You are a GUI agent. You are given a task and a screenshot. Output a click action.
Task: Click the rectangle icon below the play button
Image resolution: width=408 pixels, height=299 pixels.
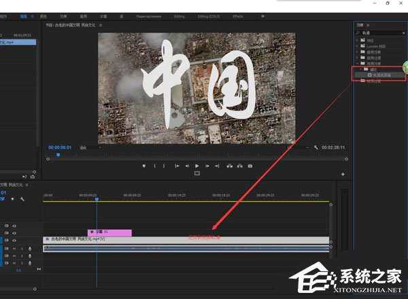point(197,174)
